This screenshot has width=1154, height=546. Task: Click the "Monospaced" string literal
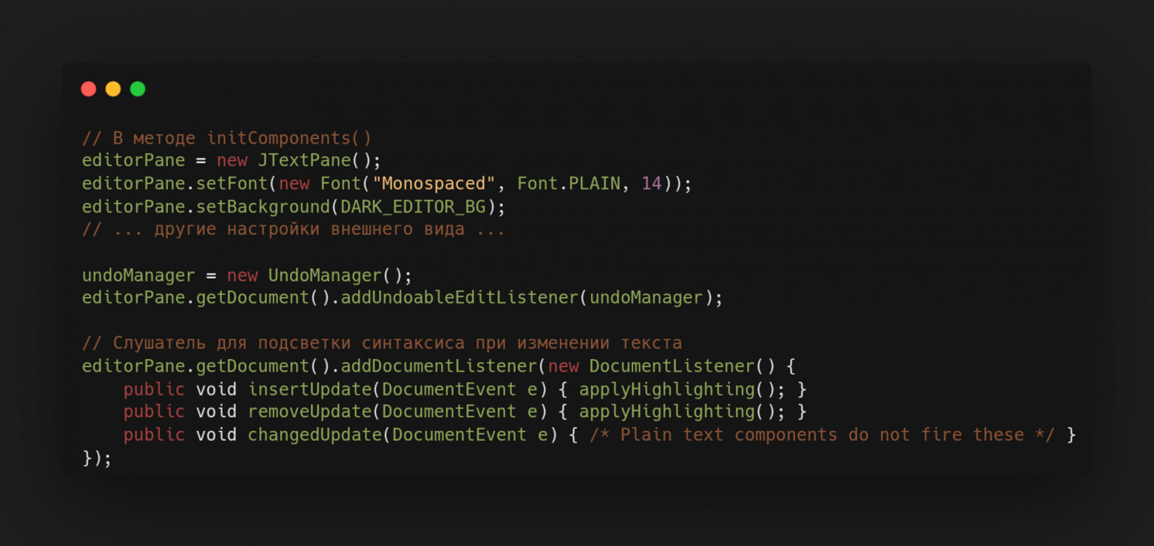coord(435,183)
